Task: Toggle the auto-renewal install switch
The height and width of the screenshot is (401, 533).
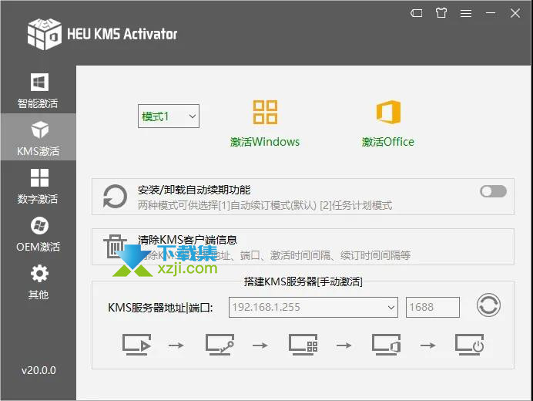Action: pos(493,191)
